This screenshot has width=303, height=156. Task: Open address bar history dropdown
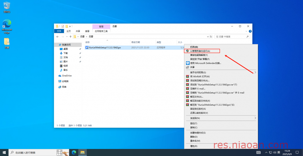[x=208, y=37]
